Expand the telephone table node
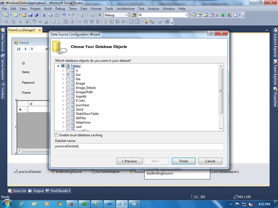Image resolution: width=278 pixels, height=208 pixels. pos(63,122)
